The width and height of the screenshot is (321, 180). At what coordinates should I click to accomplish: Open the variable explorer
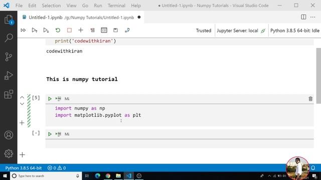coord(104,30)
